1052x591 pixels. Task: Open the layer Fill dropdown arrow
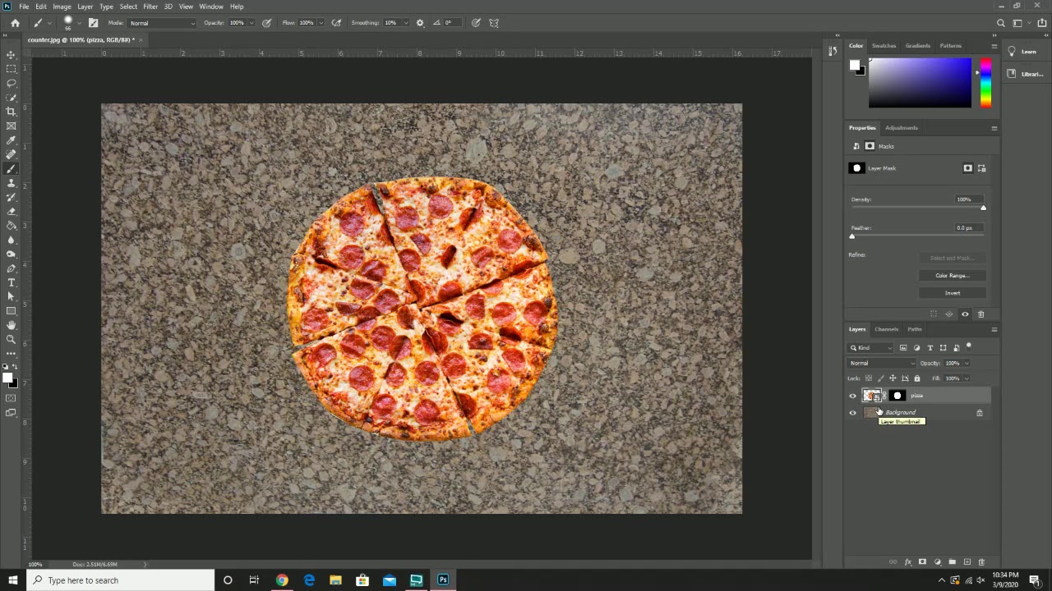(x=967, y=378)
